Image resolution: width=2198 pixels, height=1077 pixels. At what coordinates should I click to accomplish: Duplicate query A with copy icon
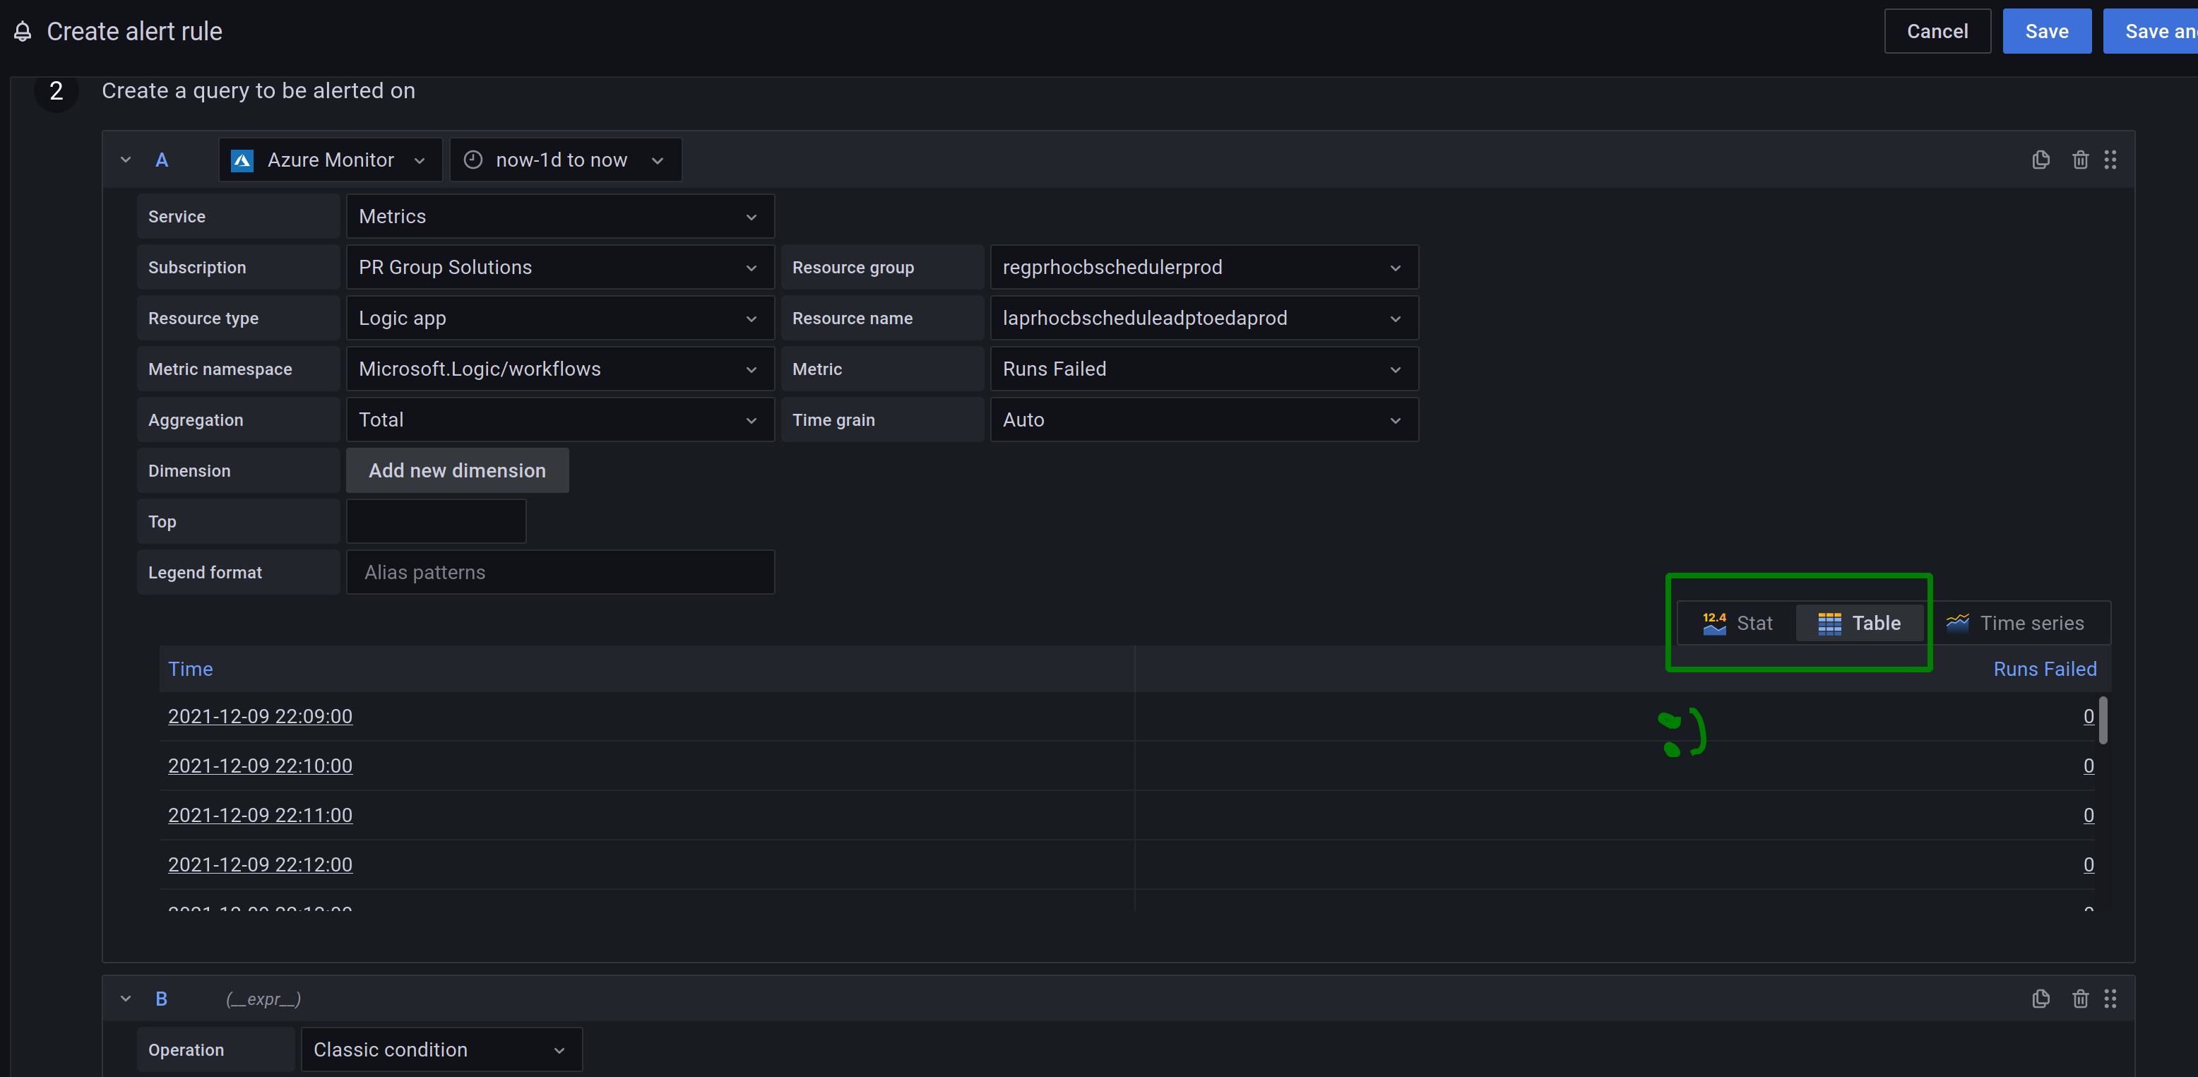click(x=2040, y=160)
